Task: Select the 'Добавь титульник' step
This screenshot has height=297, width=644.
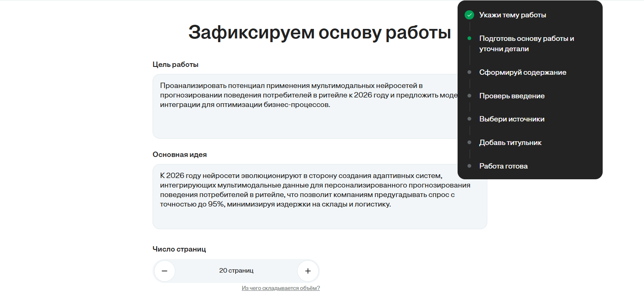Action: coord(510,143)
